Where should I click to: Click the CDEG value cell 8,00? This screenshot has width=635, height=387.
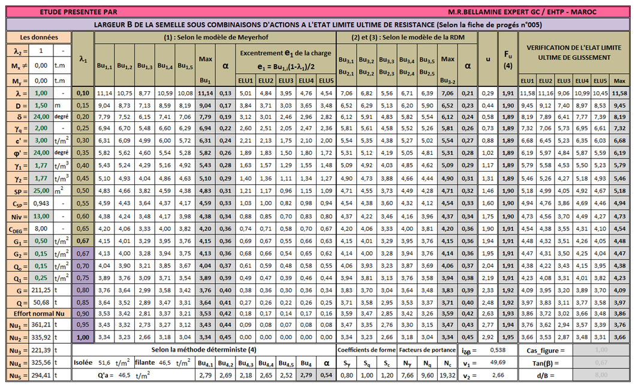41,228
